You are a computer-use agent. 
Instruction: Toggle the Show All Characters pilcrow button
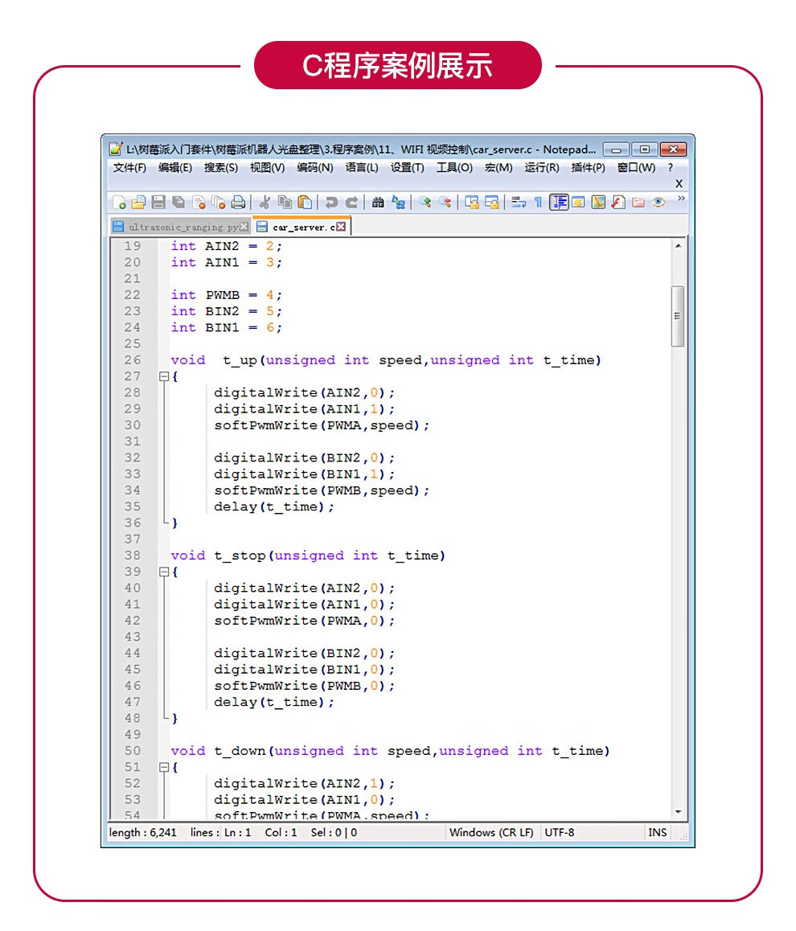click(539, 203)
